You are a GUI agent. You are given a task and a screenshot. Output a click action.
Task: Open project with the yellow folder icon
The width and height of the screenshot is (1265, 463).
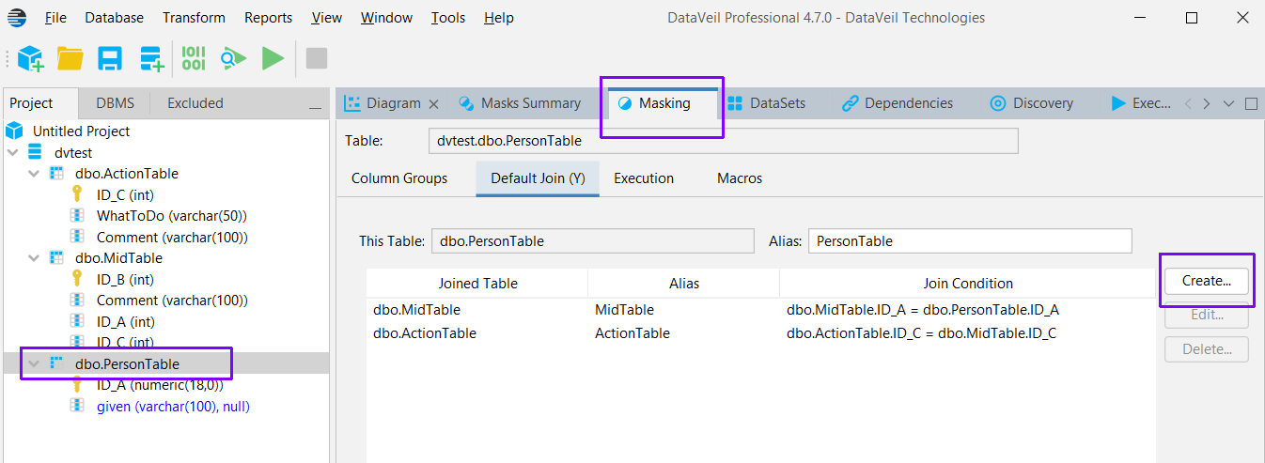point(70,59)
